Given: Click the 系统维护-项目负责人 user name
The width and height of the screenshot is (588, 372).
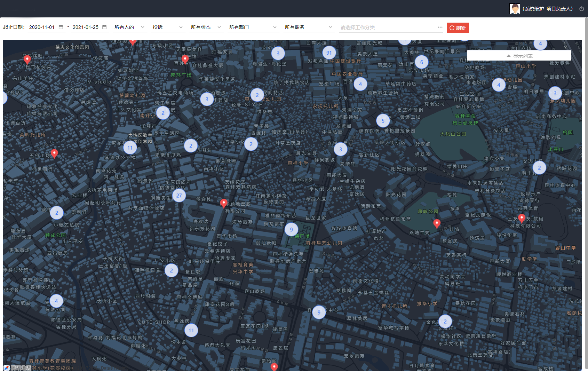Looking at the screenshot, I should tap(548, 9).
